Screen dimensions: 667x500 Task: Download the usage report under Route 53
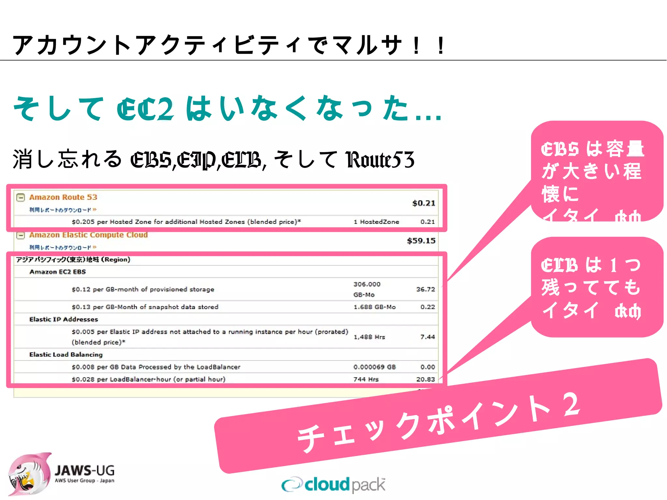point(63,210)
